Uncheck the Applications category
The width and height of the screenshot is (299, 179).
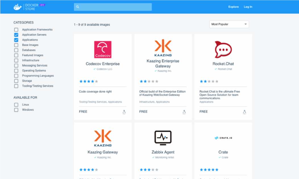pyautogui.click(x=16, y=40)
